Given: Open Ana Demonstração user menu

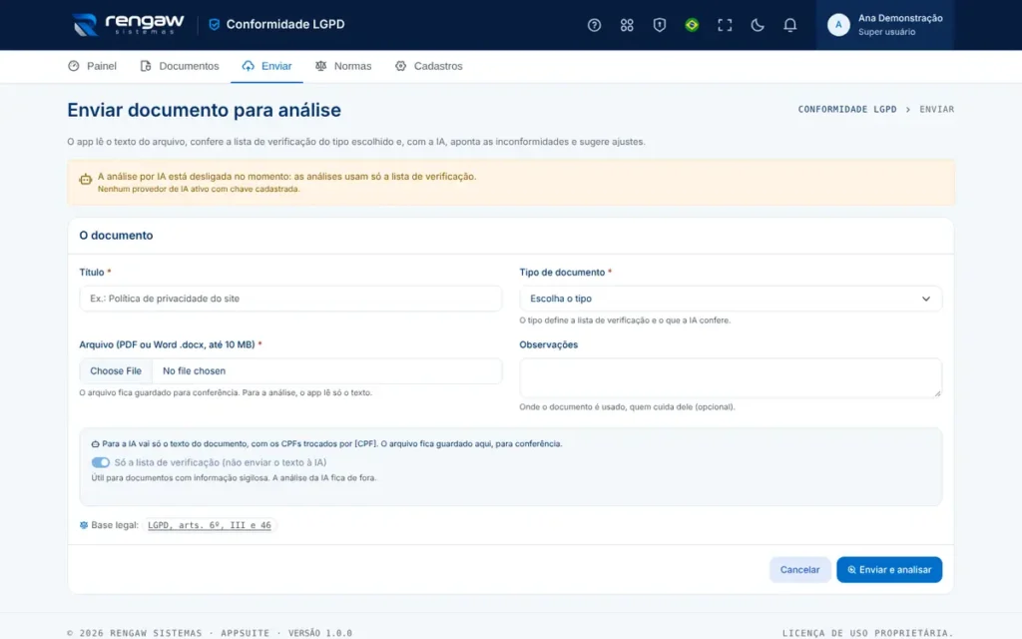Looking at the screenshot, I should [x=884, y=25].
